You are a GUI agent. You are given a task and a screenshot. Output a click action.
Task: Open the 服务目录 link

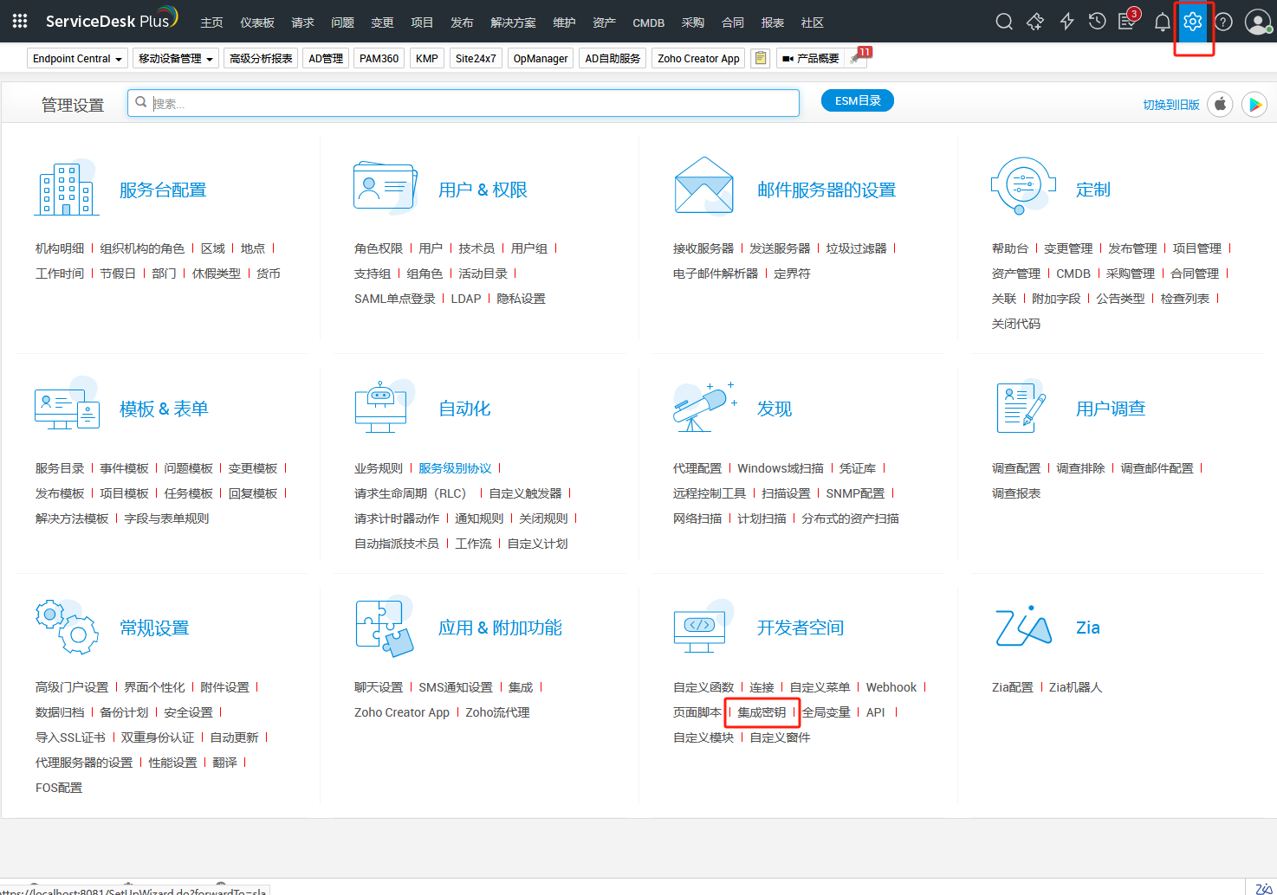tap(60, 468)
